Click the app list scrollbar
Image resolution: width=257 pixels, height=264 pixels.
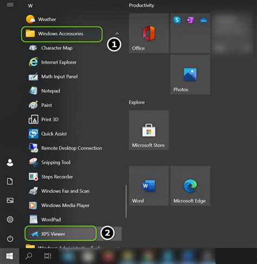click(126, 201)
